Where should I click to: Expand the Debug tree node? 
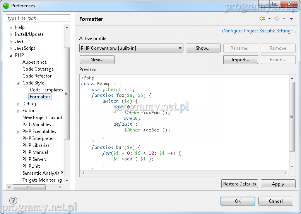click(x=19, y=104)
